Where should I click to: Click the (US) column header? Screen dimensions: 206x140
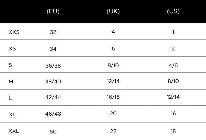click(x=173, y=11)
